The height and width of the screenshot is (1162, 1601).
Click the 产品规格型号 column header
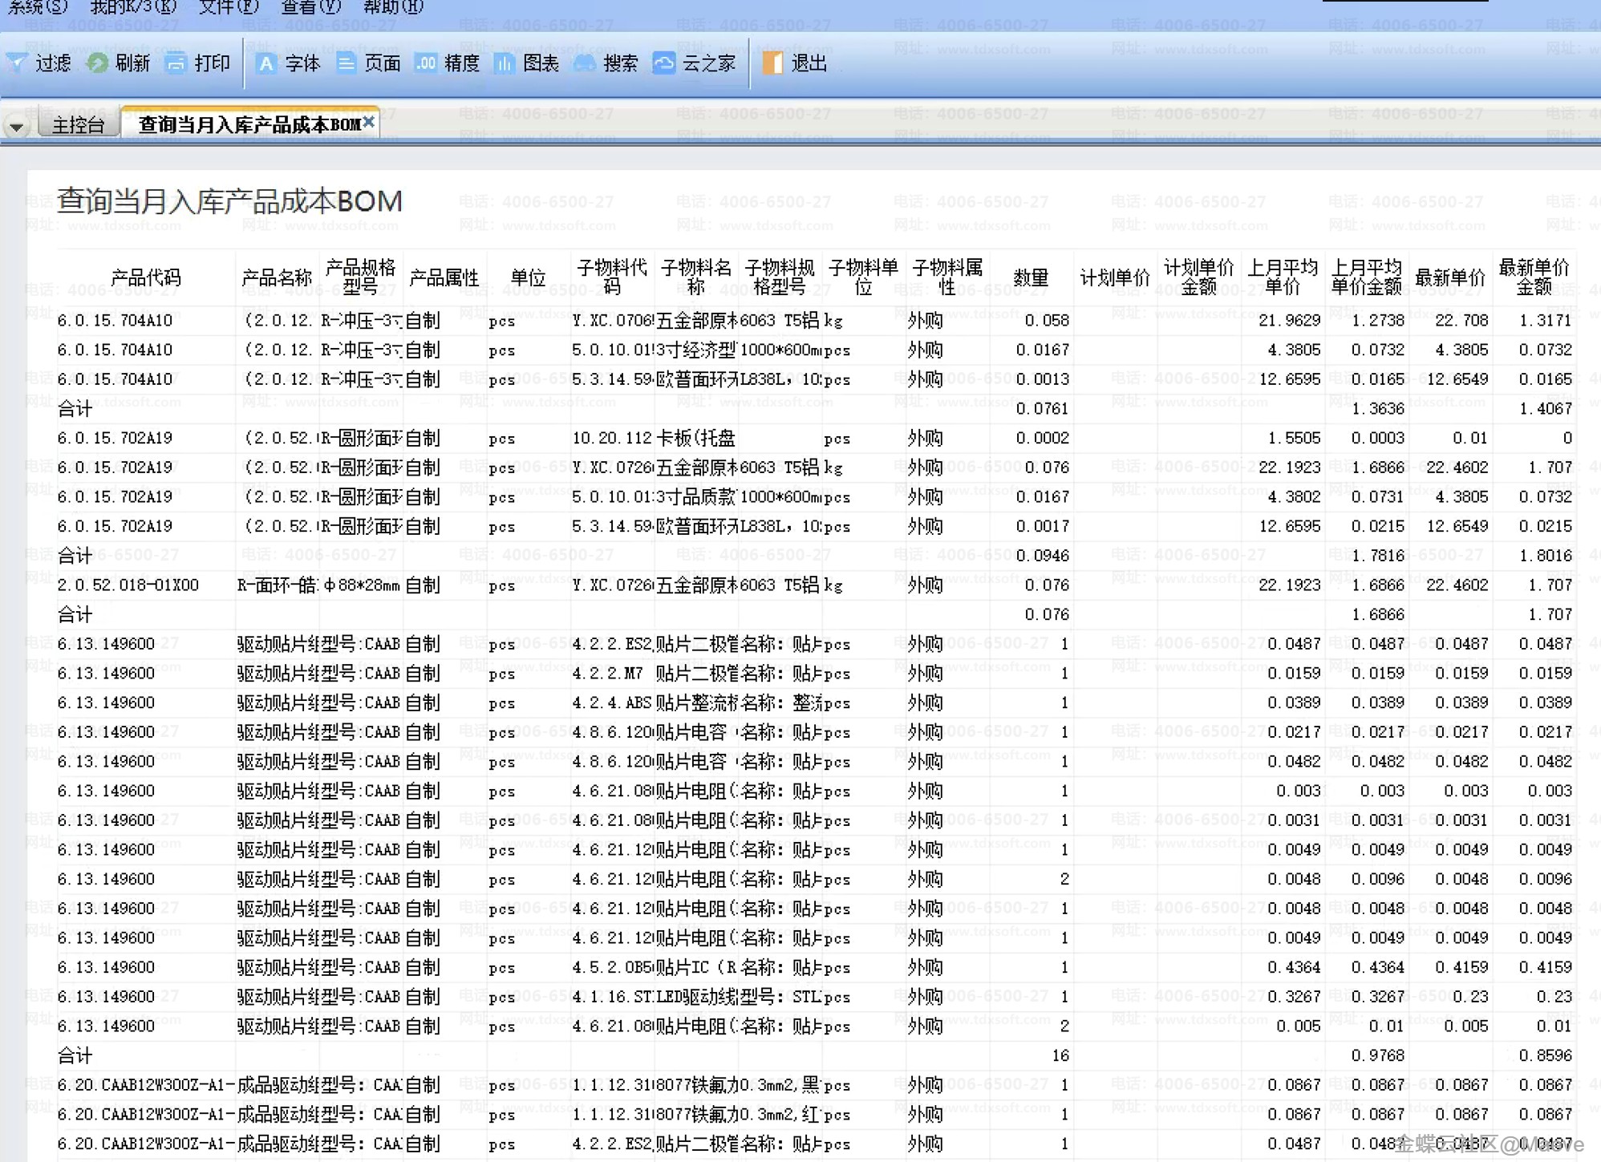(360, 277)
